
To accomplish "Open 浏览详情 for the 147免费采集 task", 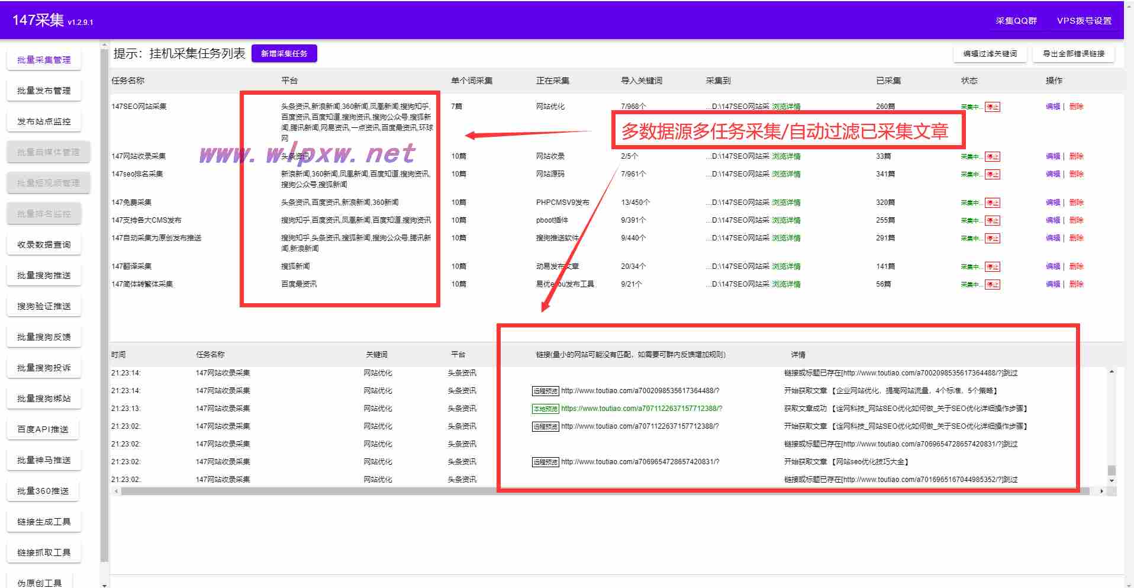I will click(786, 203).
